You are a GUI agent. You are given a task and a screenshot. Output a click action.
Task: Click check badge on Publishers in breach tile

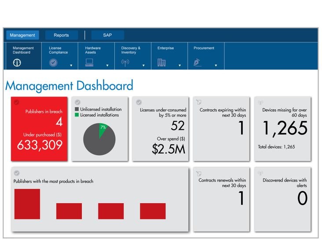(16, 102)
